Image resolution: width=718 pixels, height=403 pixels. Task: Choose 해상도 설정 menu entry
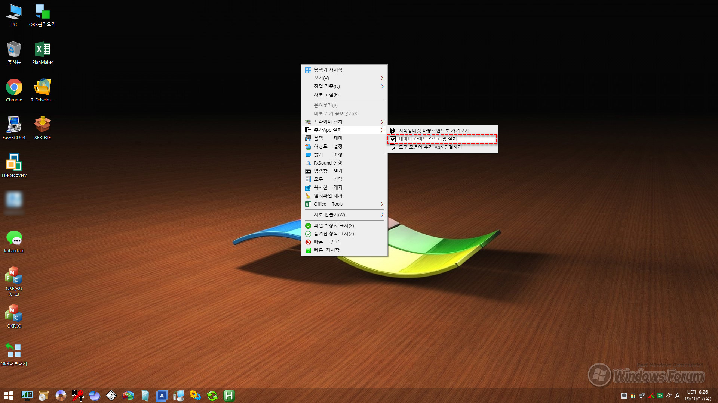tap(344, 146)
